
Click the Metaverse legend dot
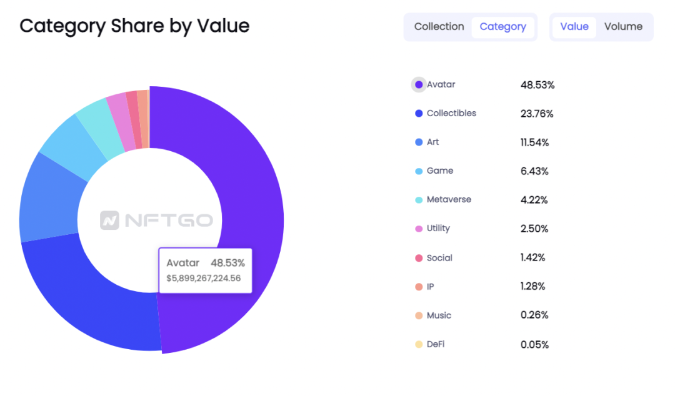point(418,200)
